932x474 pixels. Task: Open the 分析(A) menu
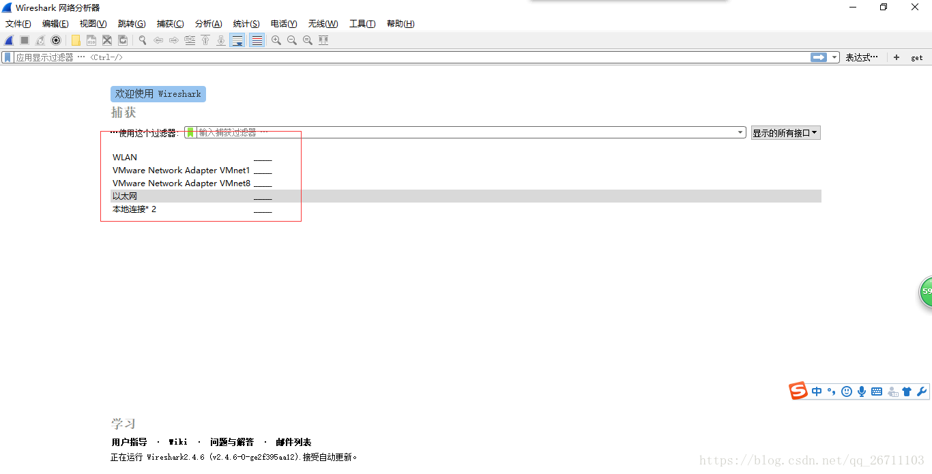209,24
